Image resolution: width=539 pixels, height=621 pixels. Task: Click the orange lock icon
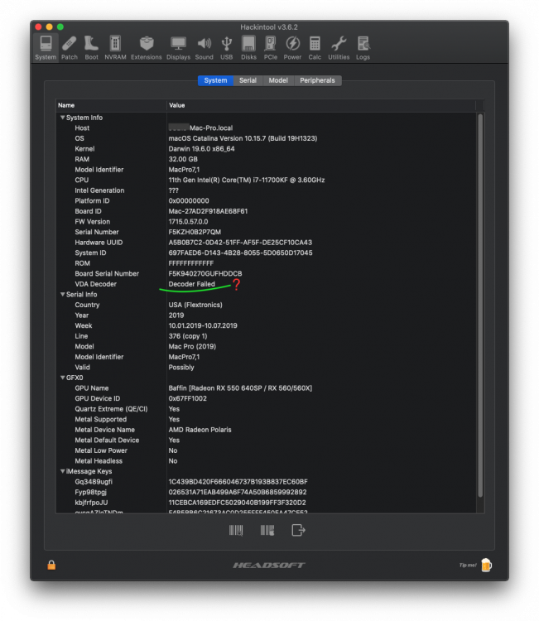(51, 565)
